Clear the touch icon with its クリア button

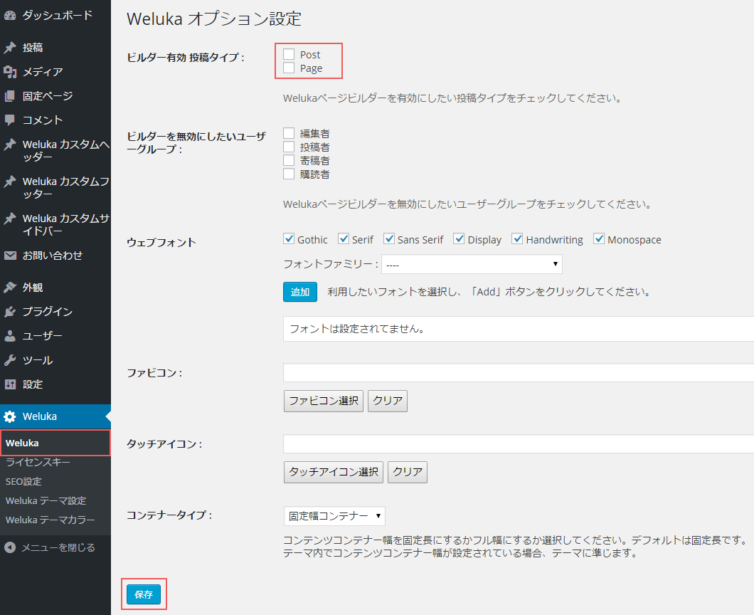408,472
